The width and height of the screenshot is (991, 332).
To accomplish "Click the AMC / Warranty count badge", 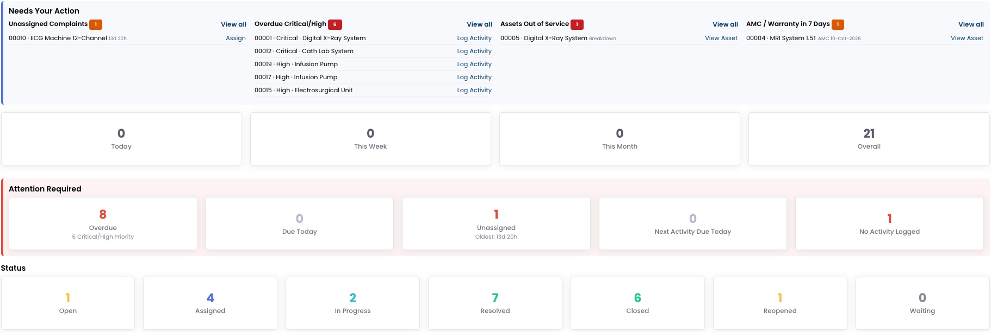I will [838, 24].
